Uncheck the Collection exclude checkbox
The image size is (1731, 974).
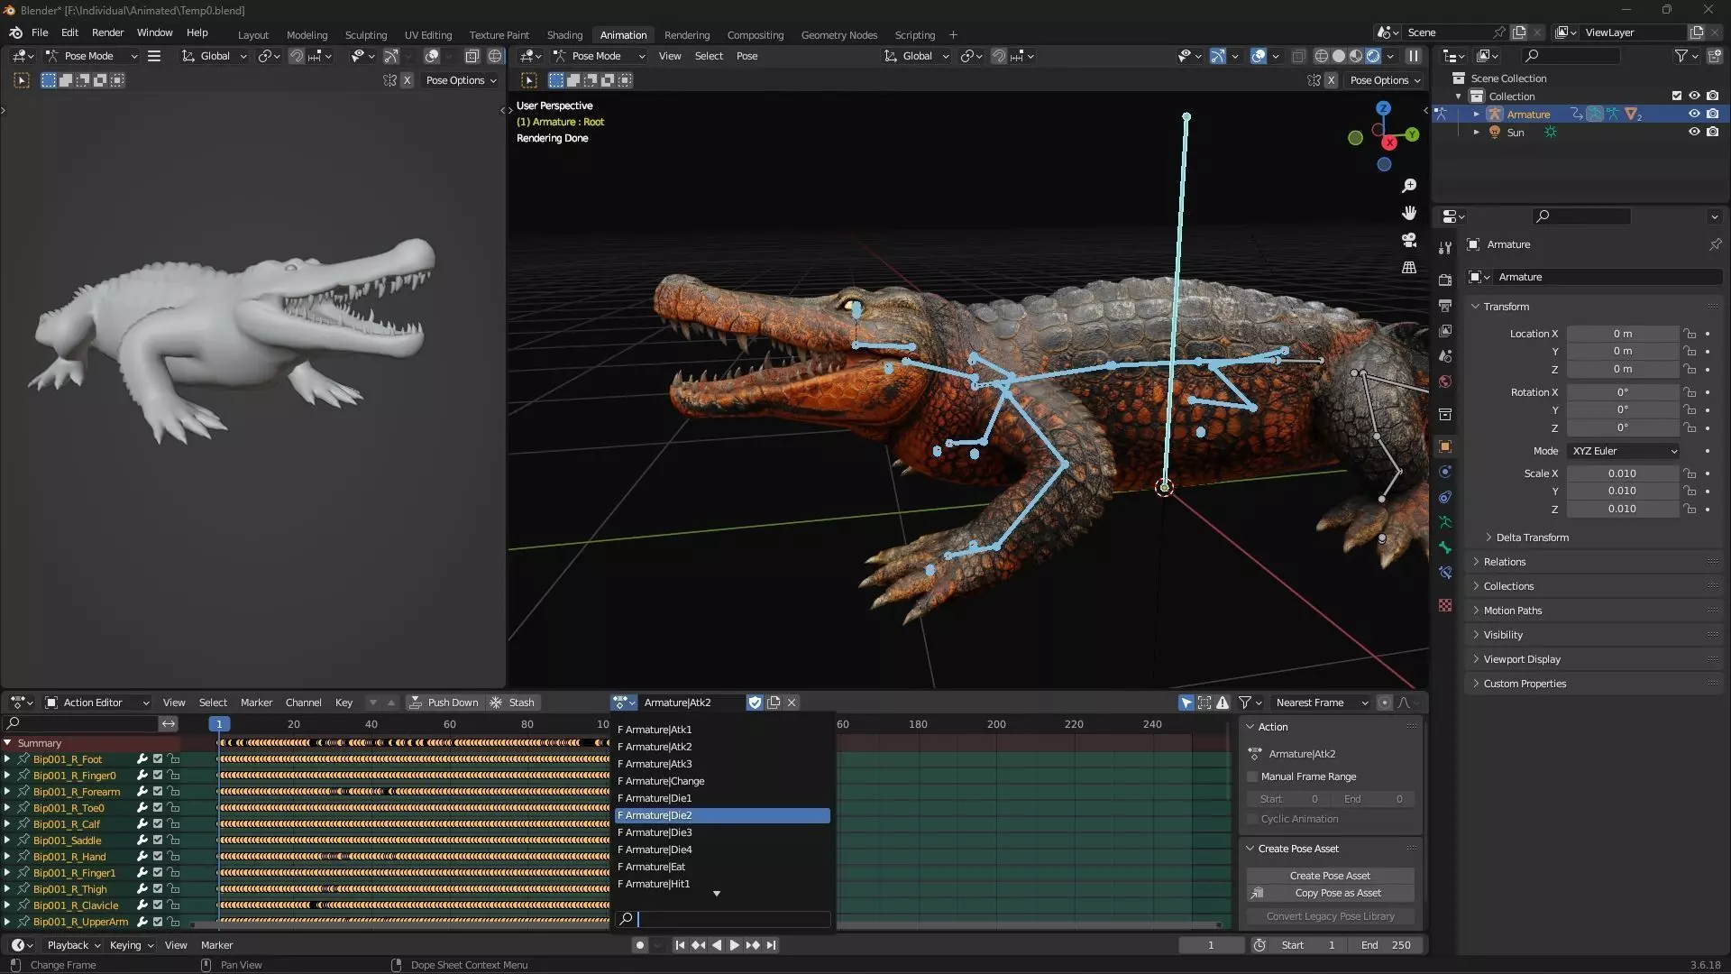point(1676,96)
